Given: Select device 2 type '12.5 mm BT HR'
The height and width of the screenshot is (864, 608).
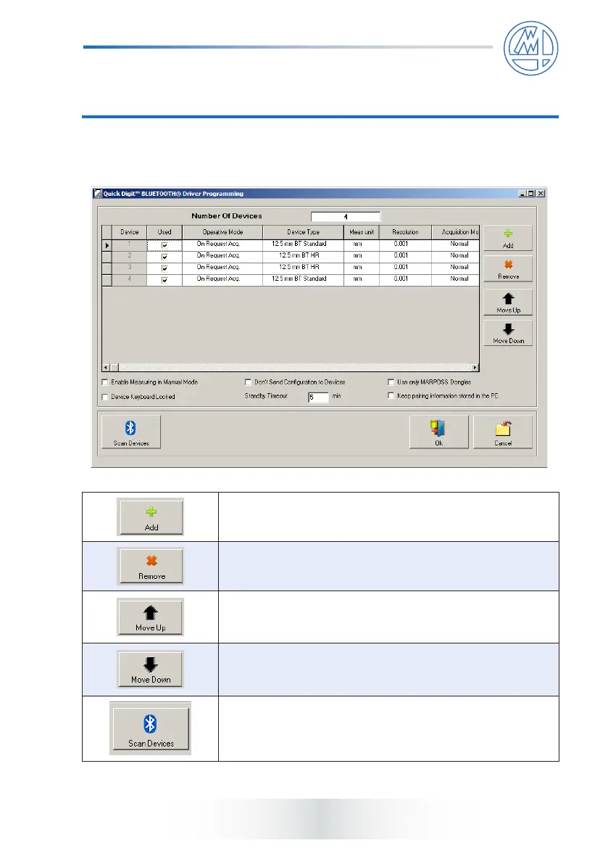Looking at the screenshot, I should coord(303,255).
